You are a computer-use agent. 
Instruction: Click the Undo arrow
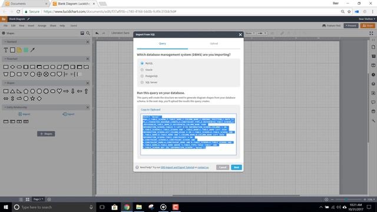pyautogui.click(x=97, y=33)
